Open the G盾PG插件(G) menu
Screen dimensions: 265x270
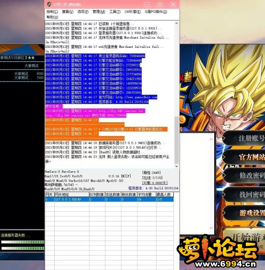(x=156, y=12)
